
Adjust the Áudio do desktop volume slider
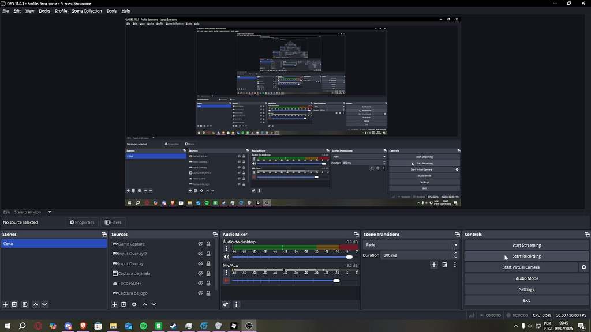point(349,257)
